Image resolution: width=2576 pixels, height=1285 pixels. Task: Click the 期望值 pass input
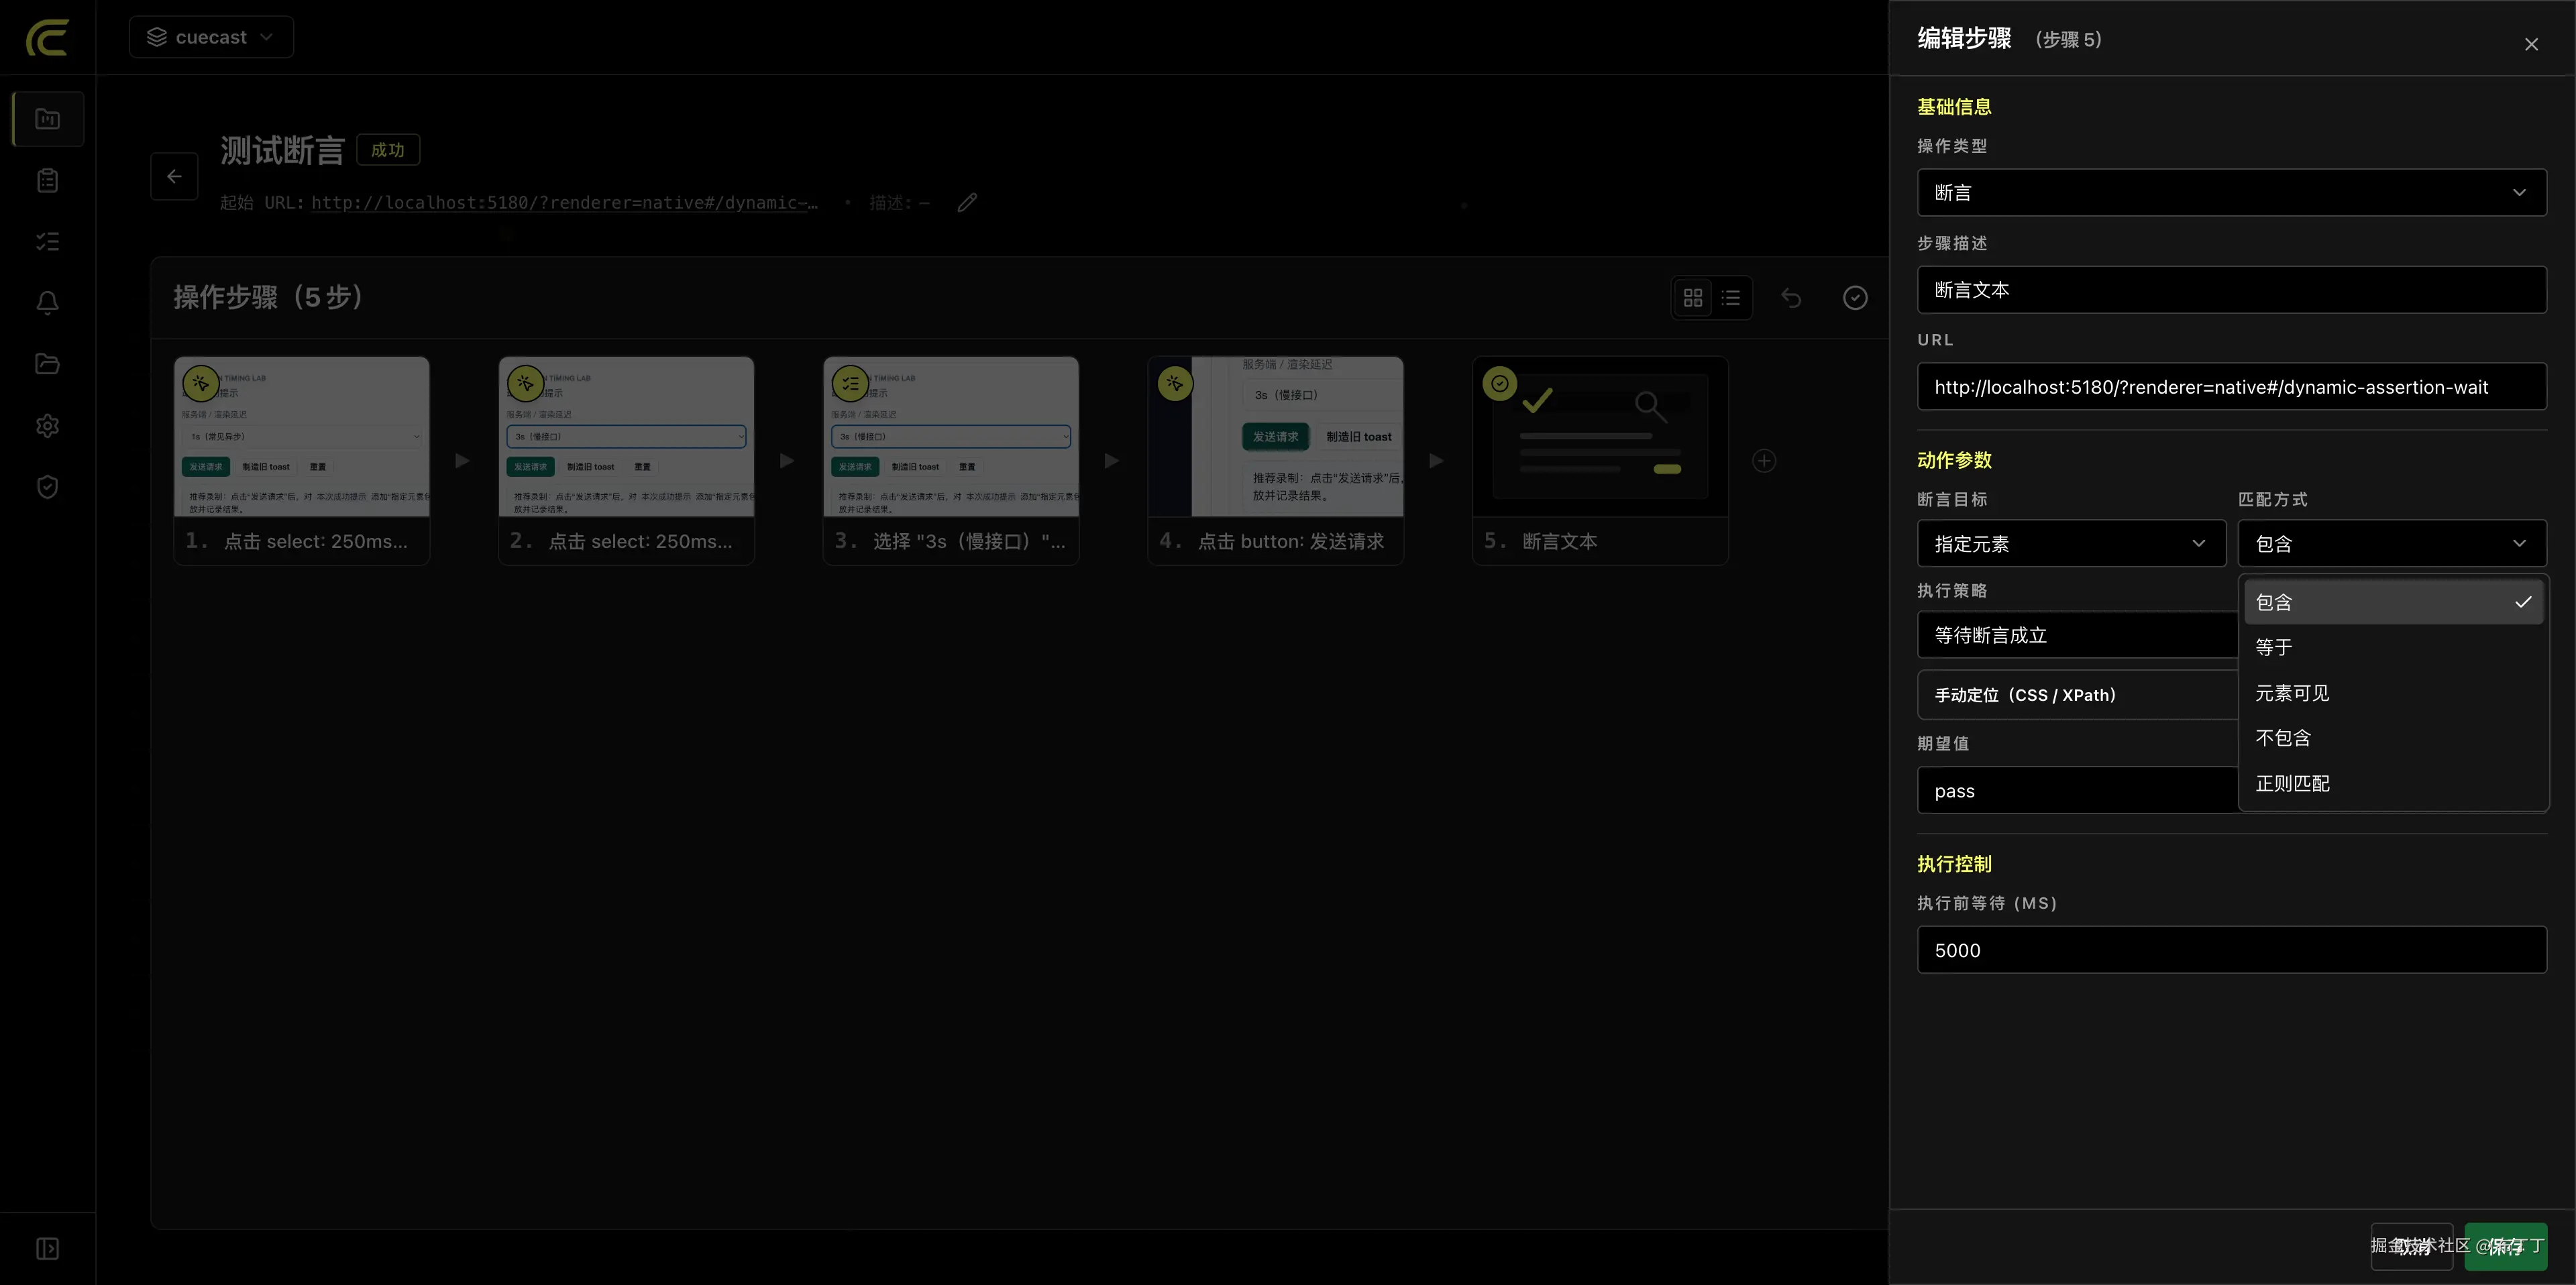tap(2077, 791)
